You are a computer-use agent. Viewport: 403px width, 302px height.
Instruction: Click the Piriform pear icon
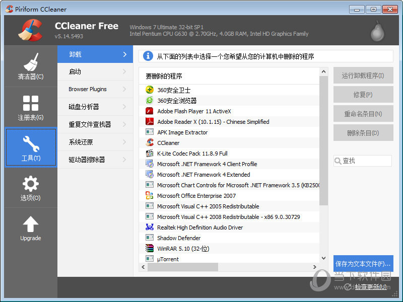[x=377, y=31]
